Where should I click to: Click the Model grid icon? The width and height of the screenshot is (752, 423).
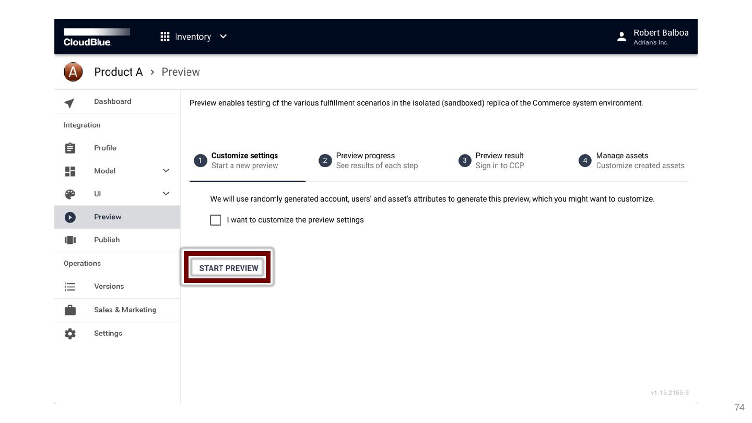click(70, 171)
